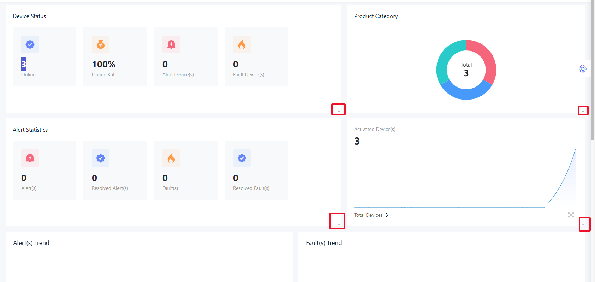The width and height of the screenshot is (595, 282).
Task: Click the Total Devices label
Action: (368, 215)
